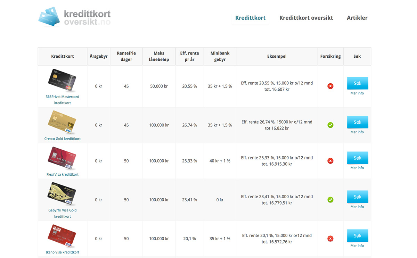Open the 365Privat Mastercard card image
Viewport: 417px width, 258px height.
pos(62,81)
